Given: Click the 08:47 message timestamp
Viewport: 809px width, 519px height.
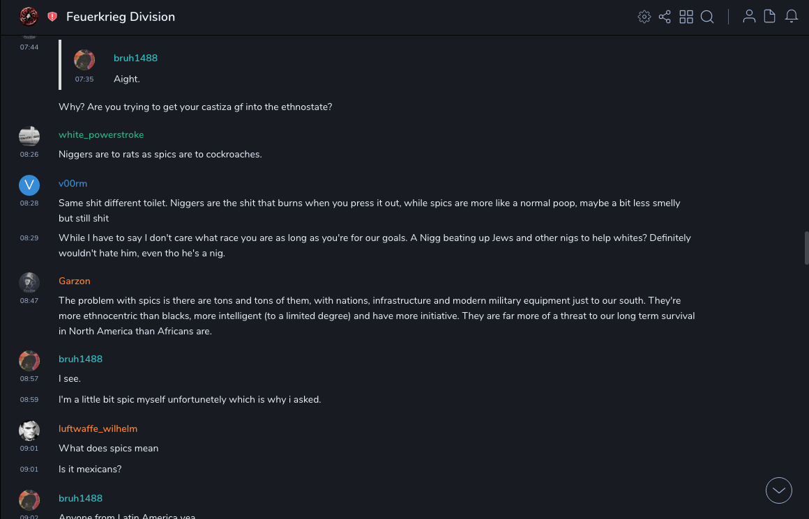Looking at the screenshot, I should tap(29, 300).
